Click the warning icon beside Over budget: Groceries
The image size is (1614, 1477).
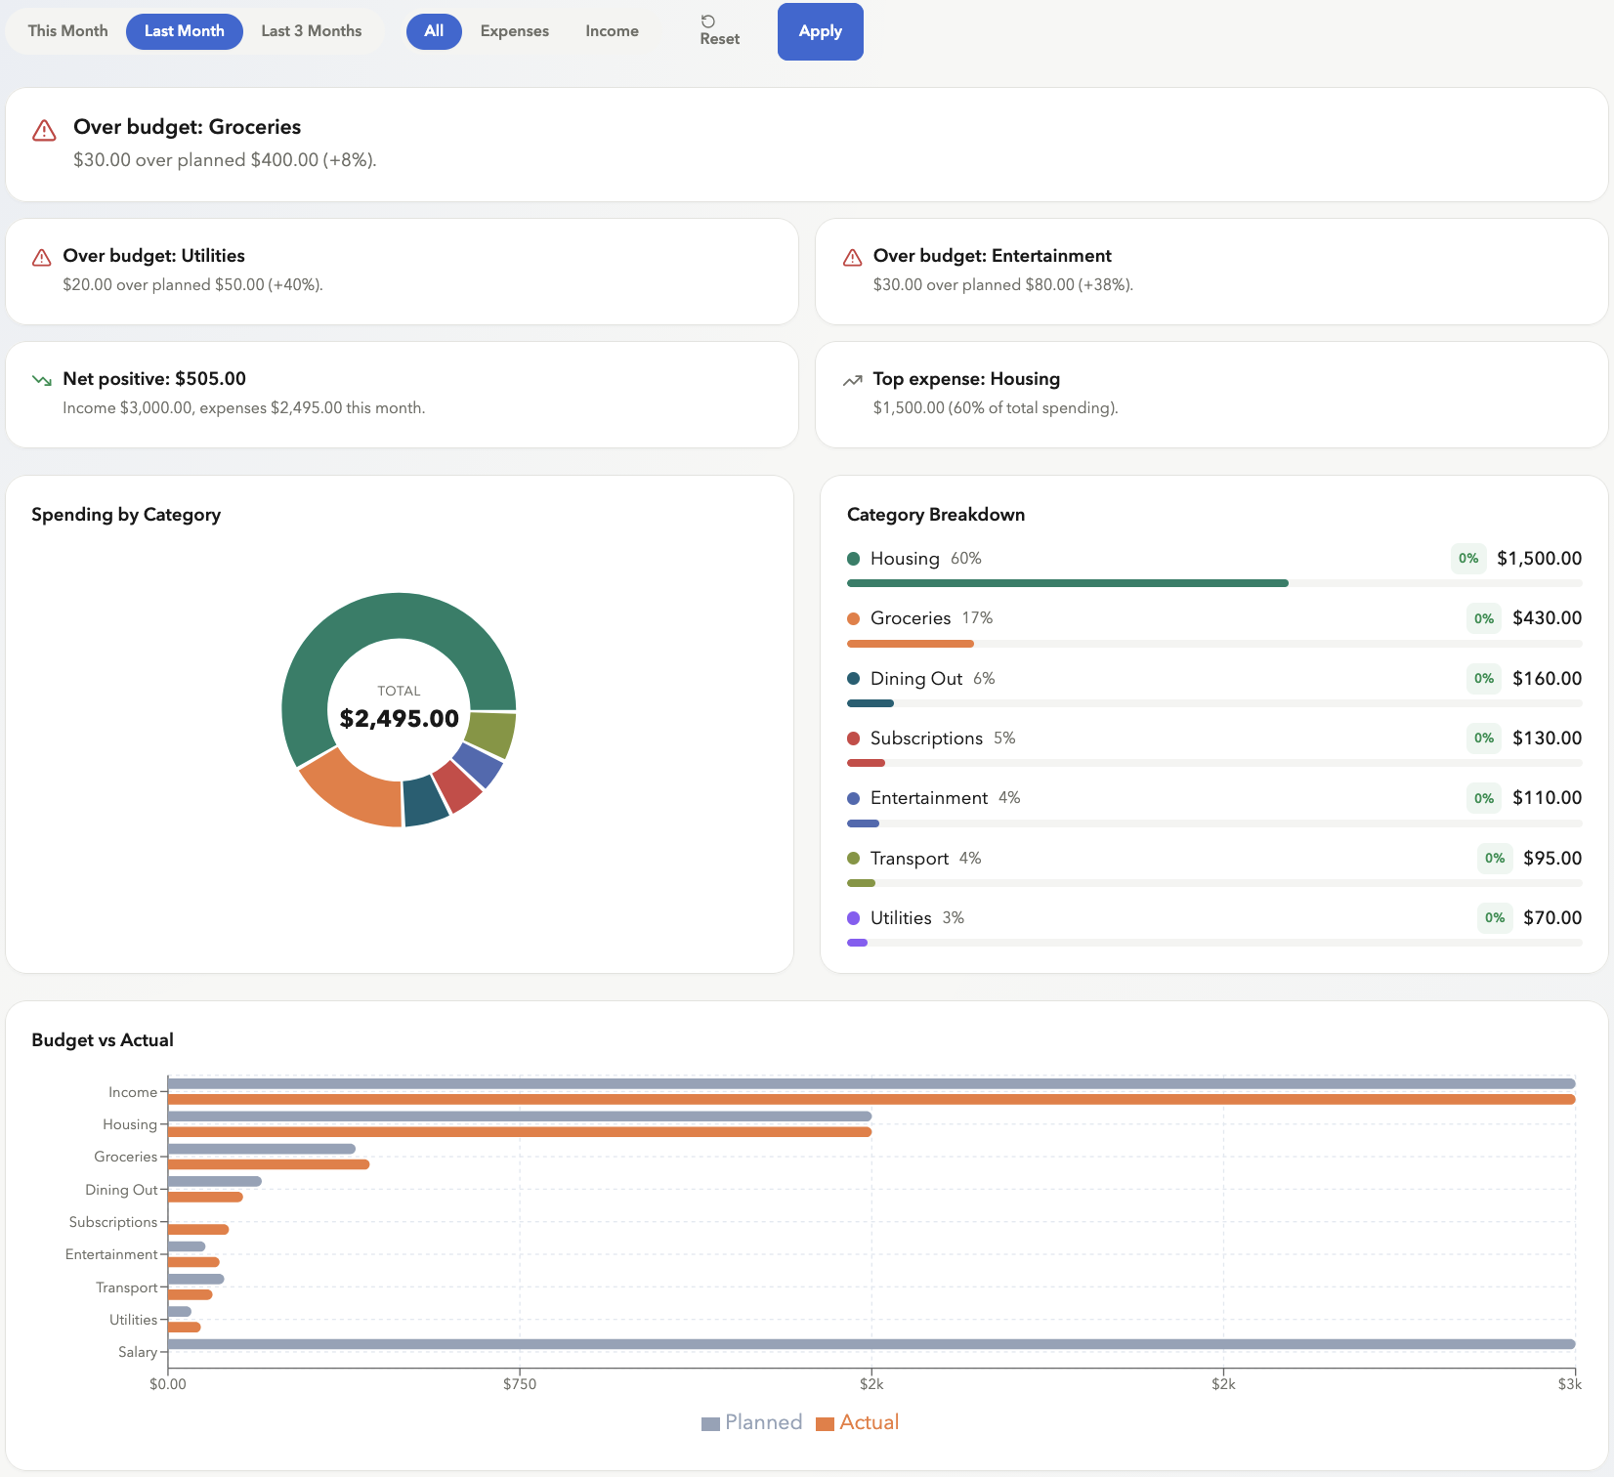tap(43, 129)
